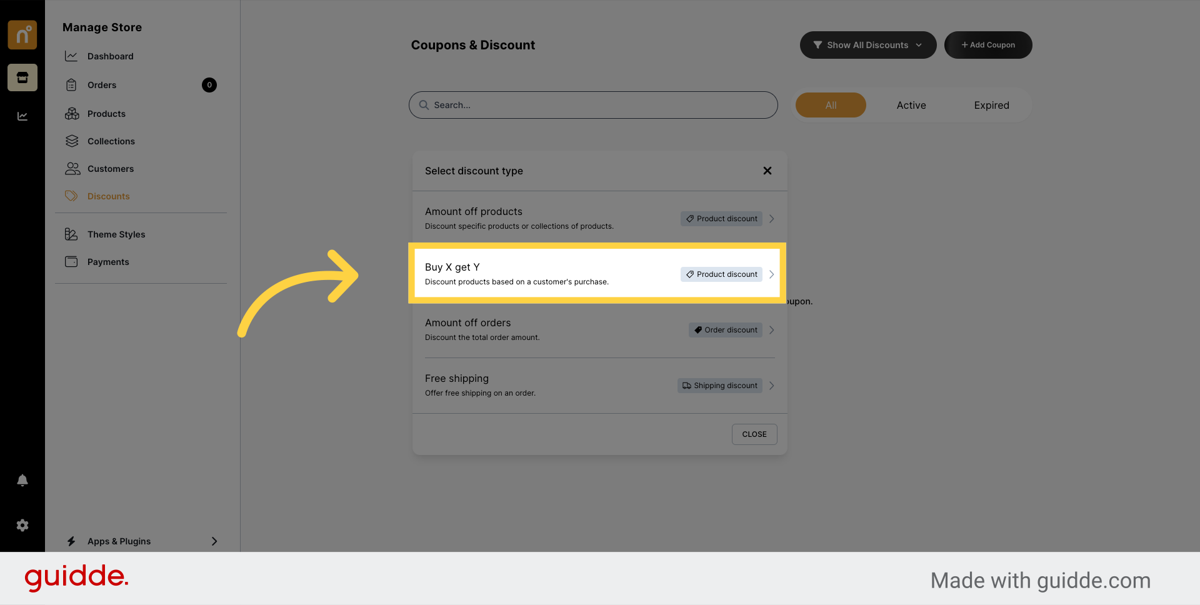The image size is (1200, 605).
Task: Open Products page
Action: [x=106, y=114]
